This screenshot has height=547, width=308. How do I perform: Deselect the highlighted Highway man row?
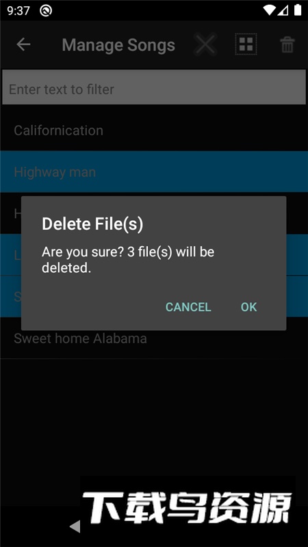(x=154, y=172)
